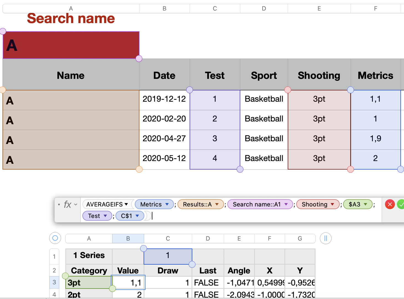Click the fx function browser icon
Image resolution: width=404 pixels, height=299 pixels.
coord(68,204)
